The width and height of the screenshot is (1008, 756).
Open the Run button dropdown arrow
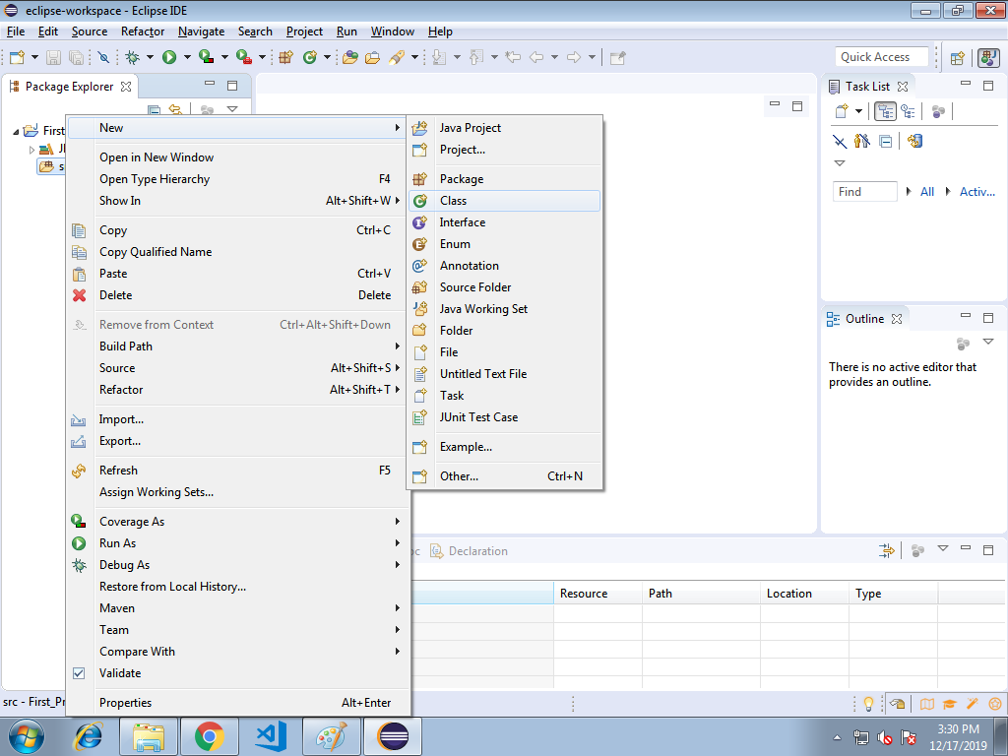[187, 57]
